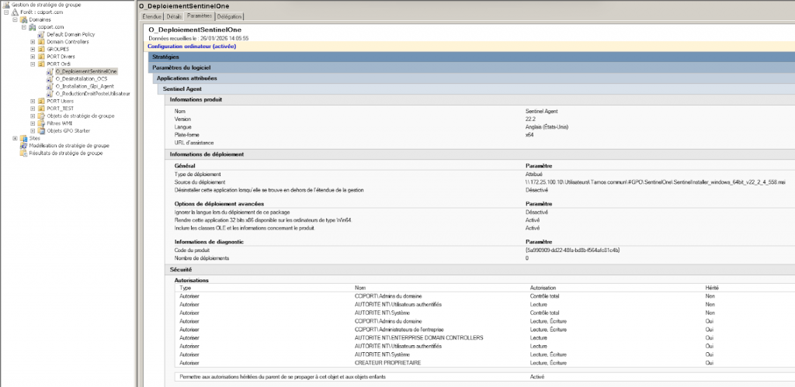This screenshot has height=387, width=795.
Task: Click the Domain Controllers OU folder icon
Action: pyautogui.click(x=41, y=42)
